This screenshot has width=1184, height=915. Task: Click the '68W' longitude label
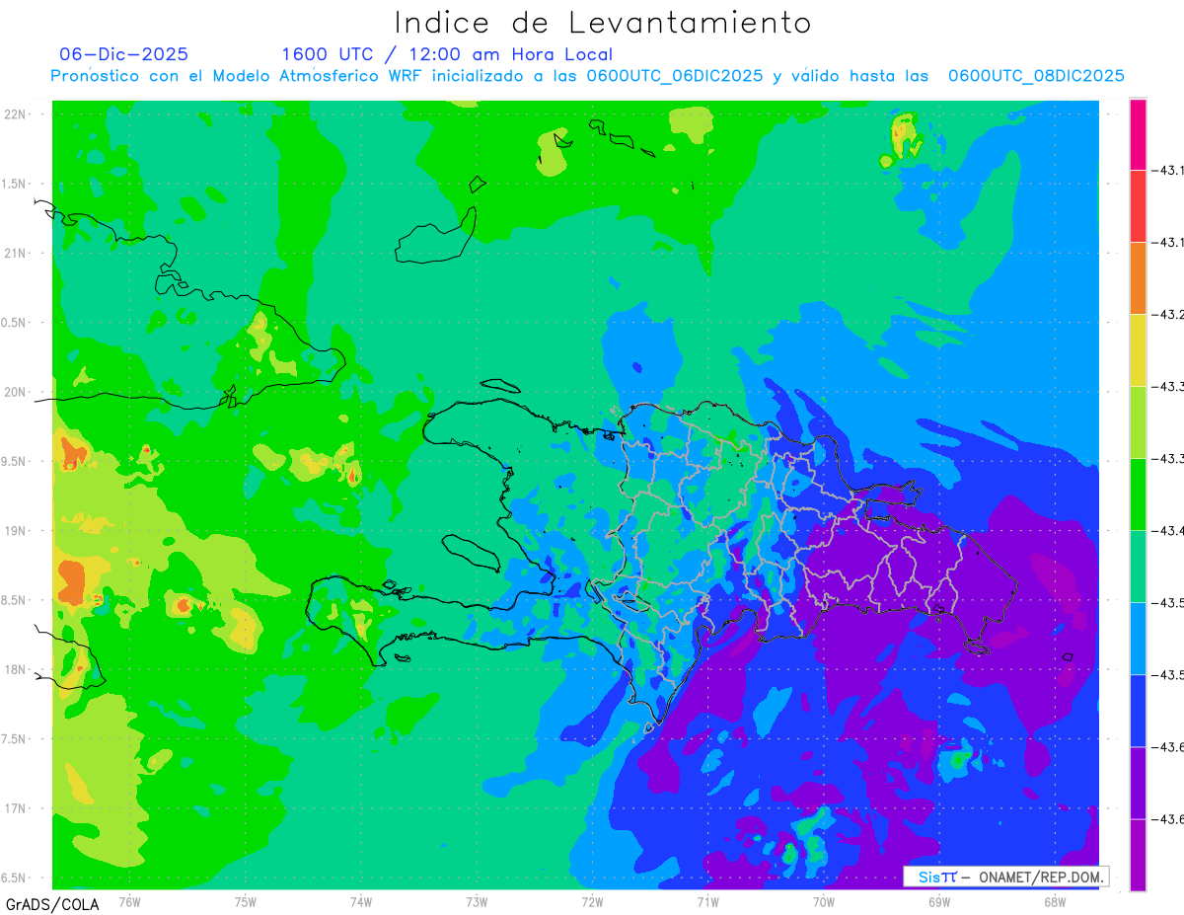[1054, 902]
